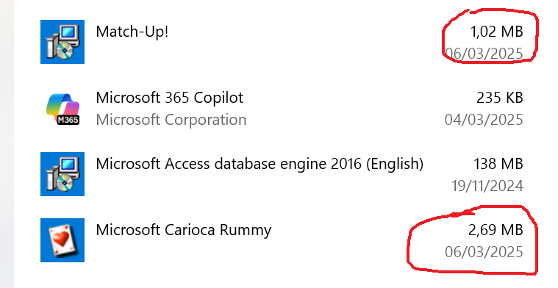Click the 2,69 MB size label

click(x=496, y=230)
